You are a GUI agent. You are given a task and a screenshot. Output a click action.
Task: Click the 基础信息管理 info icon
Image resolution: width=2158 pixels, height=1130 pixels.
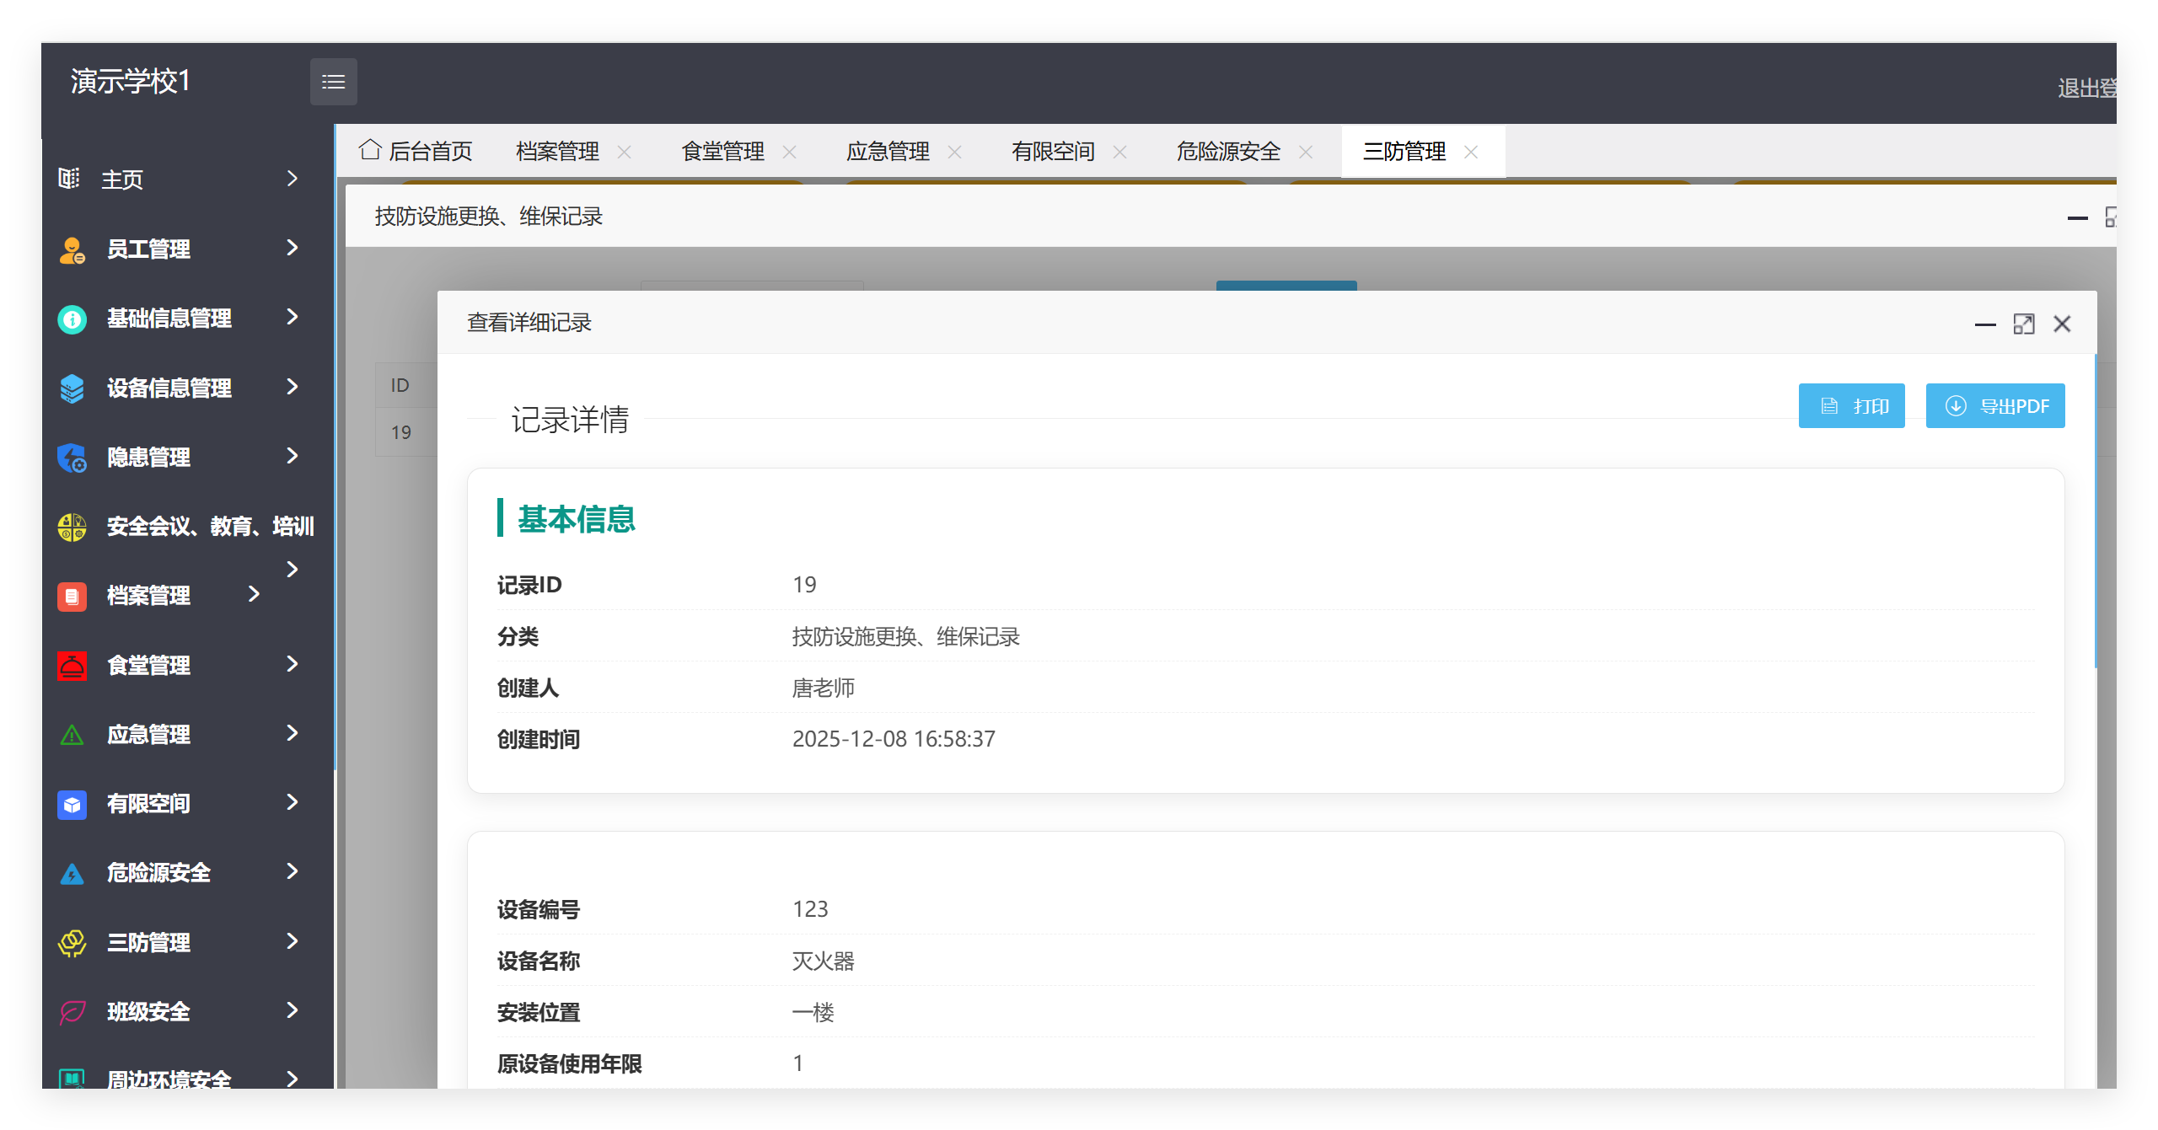click(71, 319)
